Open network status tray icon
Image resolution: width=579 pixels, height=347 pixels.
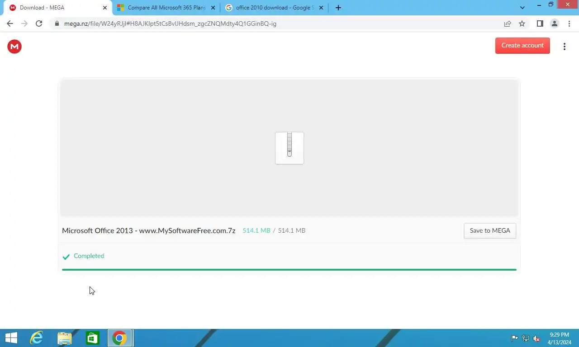coord(526,338)
